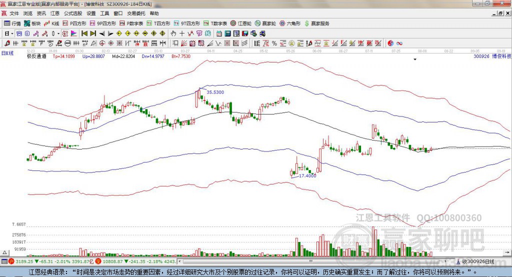Click the 极反通道 indicator label
Viewport: 512px width, 277px height.
click(36, 56)
